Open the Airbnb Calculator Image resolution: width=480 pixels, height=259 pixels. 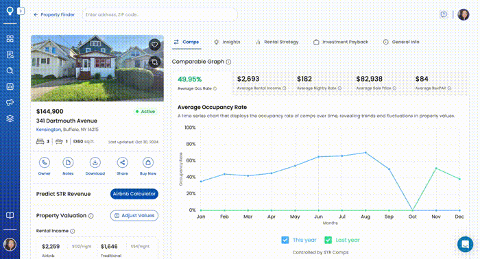tap(134, 194)
